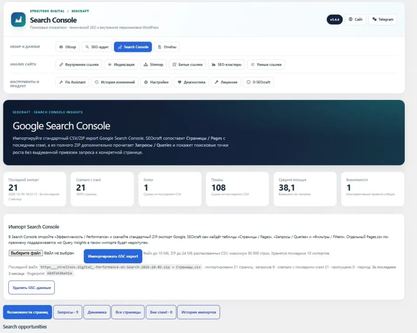Click the Клики stat card
Image resolution: width=417 pixels, height=333 pixels.
[x=170, y=189]
